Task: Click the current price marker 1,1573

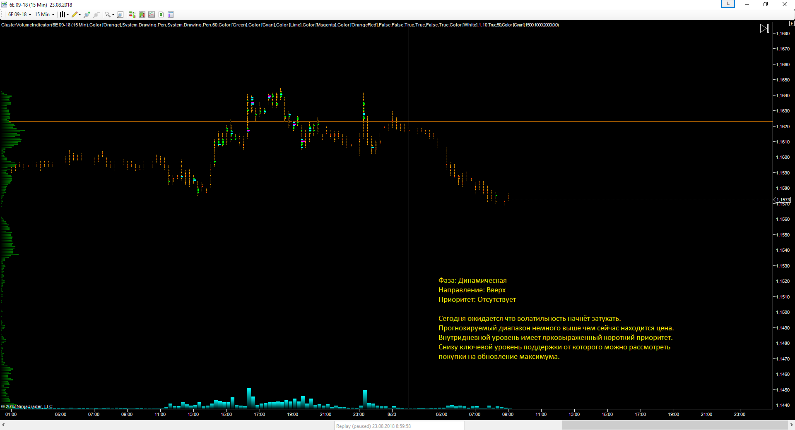Action: pyautogui.click(x=783, y=200)
